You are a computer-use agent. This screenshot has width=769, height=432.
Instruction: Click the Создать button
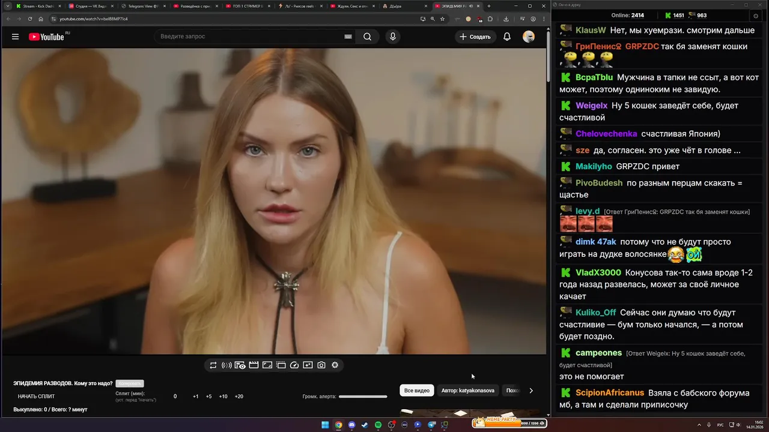tap(475, 37)
